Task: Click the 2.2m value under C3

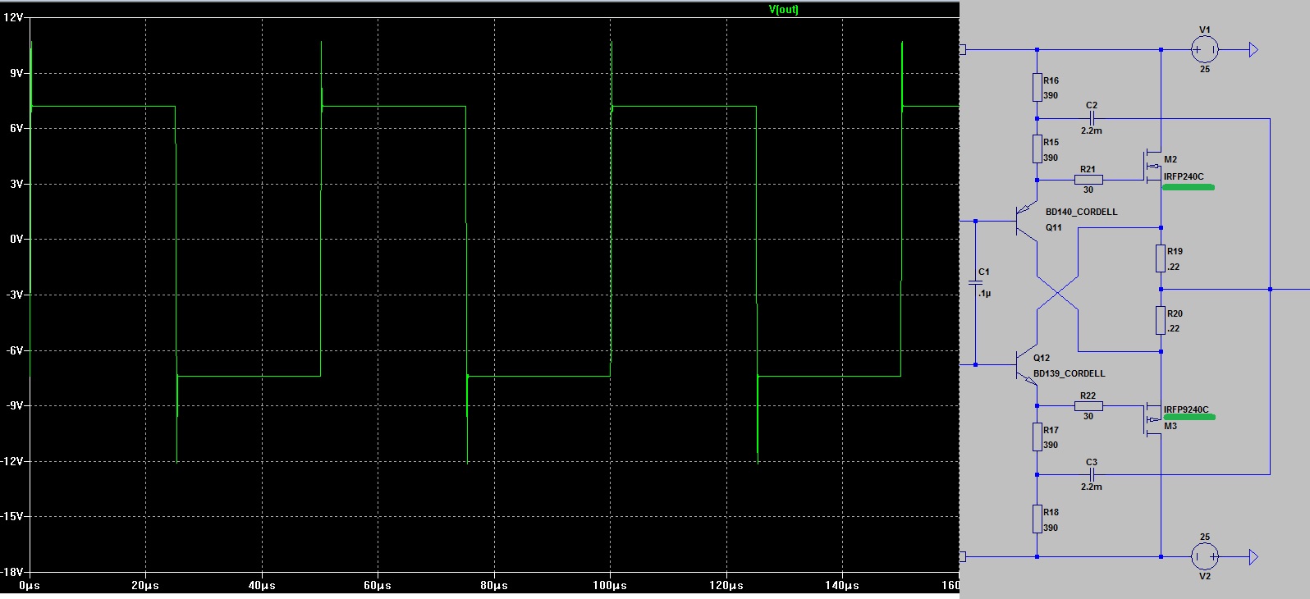Action: click(1092, 487)
